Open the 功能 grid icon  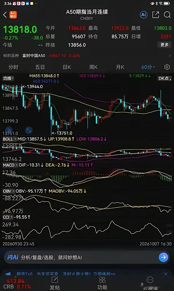click(x=102, y=280)
